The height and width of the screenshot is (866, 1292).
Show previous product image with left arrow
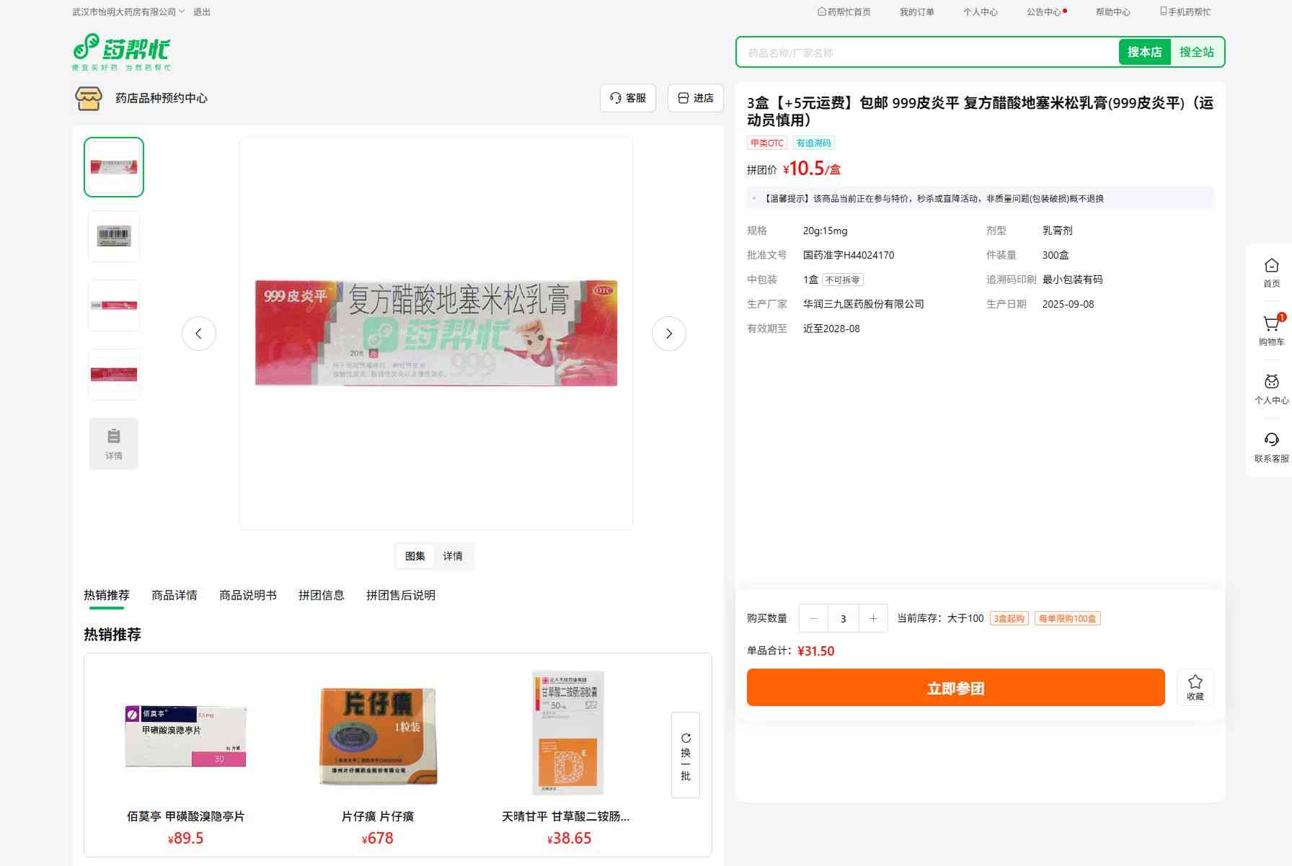pyautogui.click(x=199, y=334)
